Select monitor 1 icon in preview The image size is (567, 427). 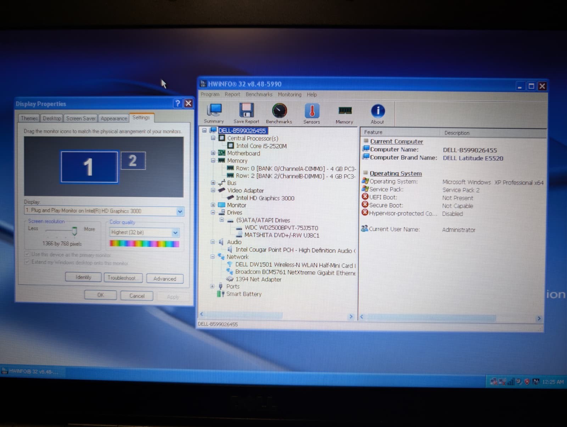89,167
